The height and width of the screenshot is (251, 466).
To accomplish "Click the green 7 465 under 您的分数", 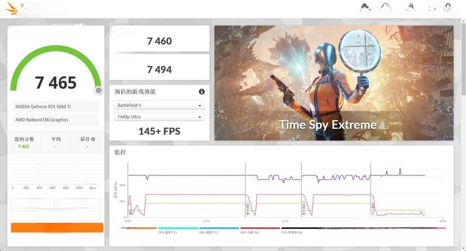I will (23, 146).
